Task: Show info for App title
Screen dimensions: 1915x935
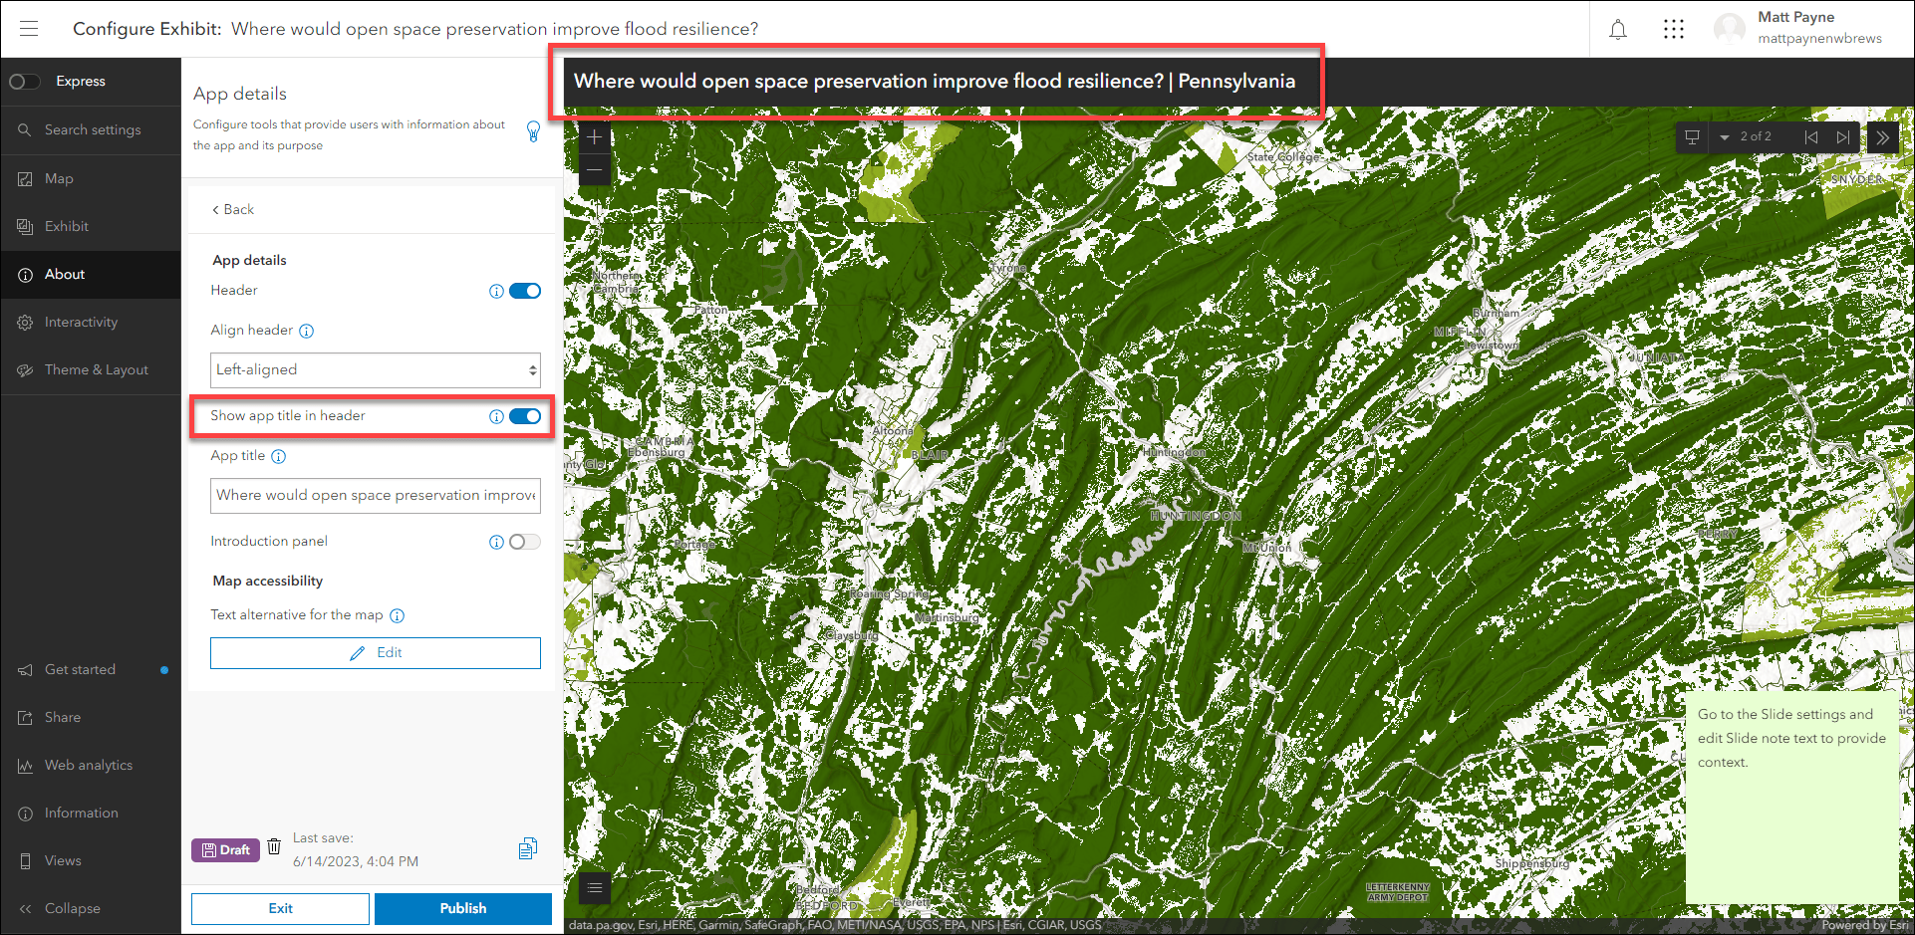Action: coord(279,456)
